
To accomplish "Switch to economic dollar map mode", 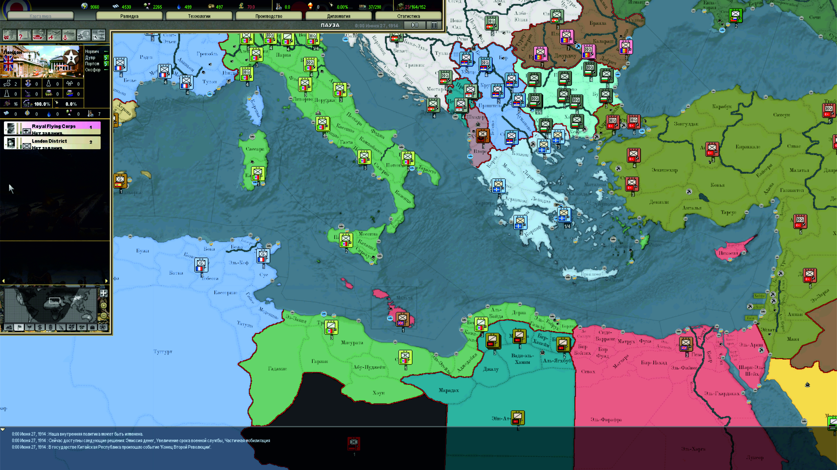I will (x=40, y=327).
